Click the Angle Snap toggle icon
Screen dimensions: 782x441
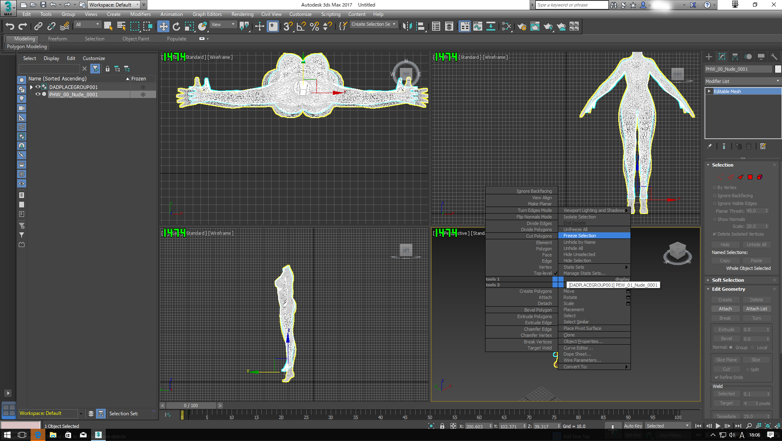click(301, 27)
